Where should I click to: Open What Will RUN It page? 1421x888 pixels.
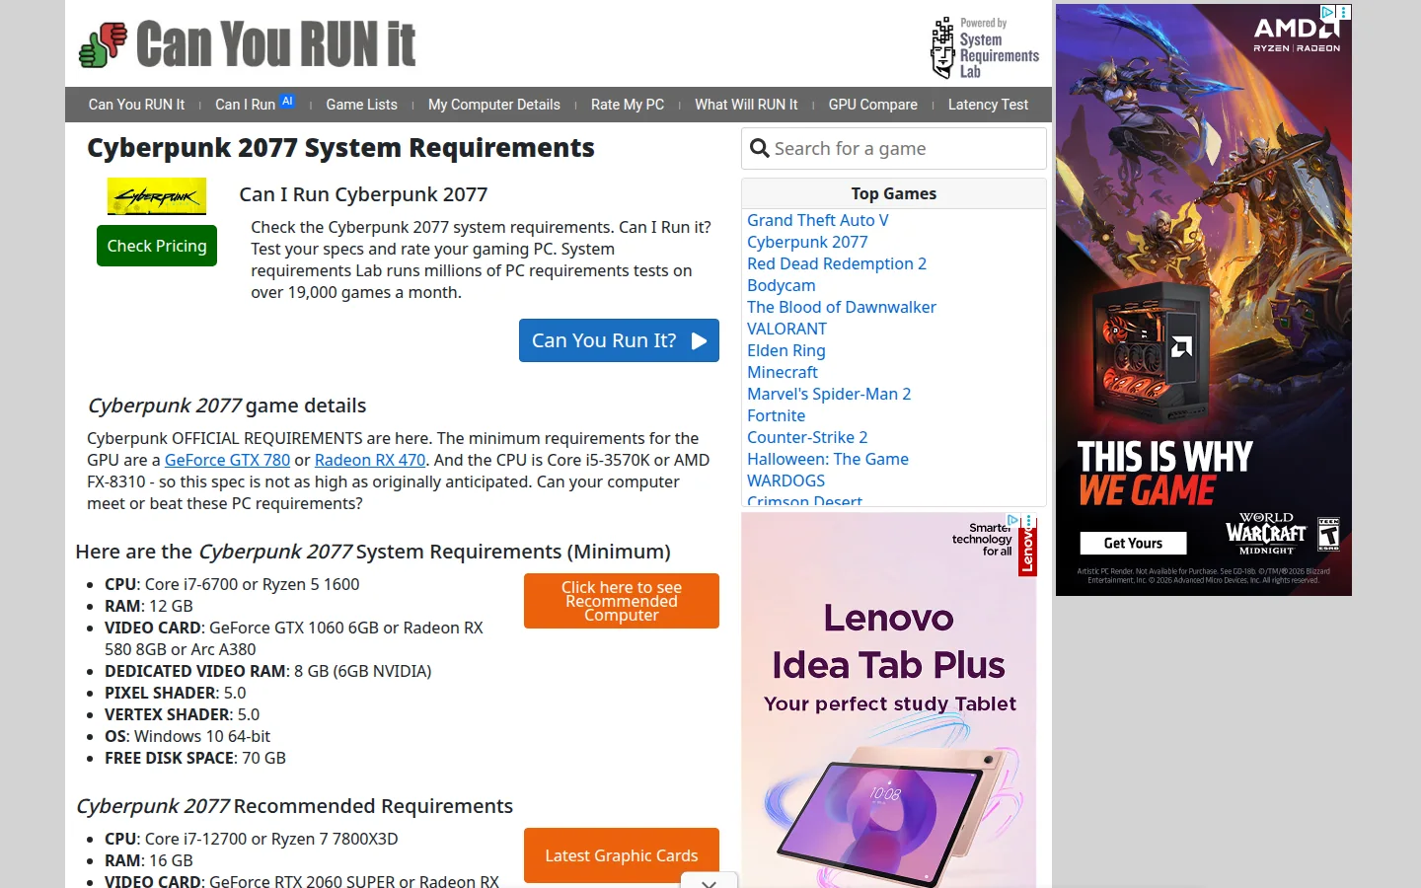(x=746, y=105)
